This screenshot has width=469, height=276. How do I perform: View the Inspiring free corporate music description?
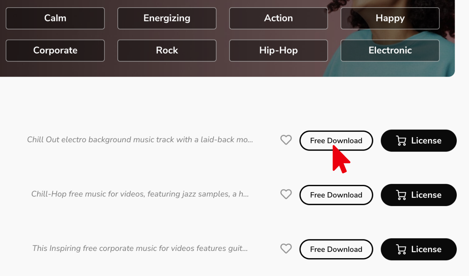click(140, 248)
